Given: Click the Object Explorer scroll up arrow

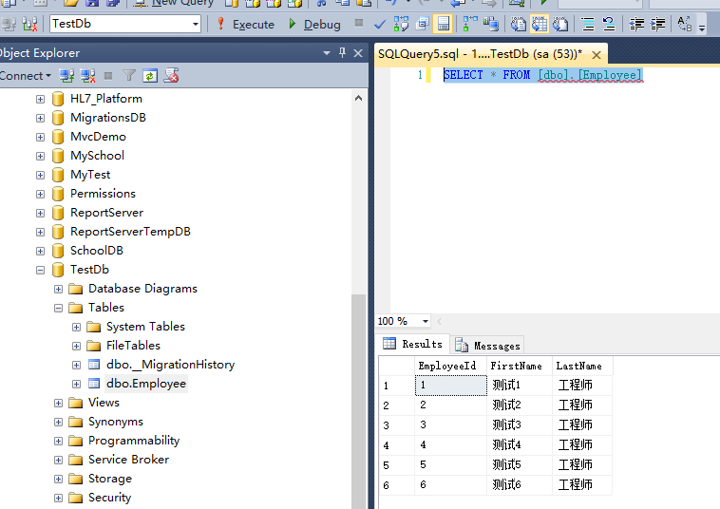Looking at the screenshot, I should coord(359,98).
